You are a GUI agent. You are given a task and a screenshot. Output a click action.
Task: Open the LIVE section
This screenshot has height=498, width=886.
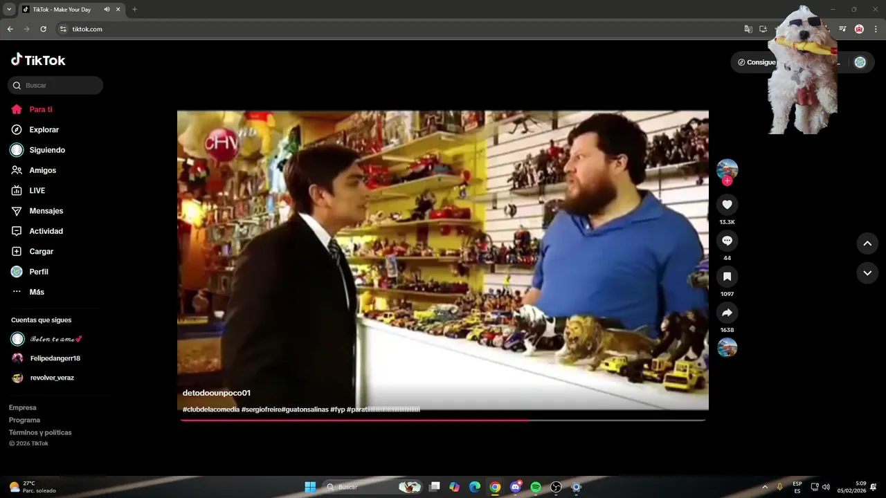pos(28,190)
